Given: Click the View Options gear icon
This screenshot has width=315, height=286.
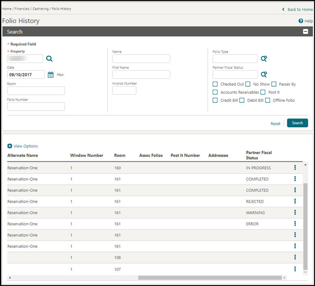Looking at the screenshot, I should 10,146.
